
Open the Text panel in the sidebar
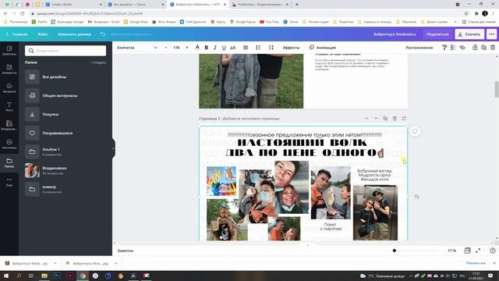tap(9, 106)
